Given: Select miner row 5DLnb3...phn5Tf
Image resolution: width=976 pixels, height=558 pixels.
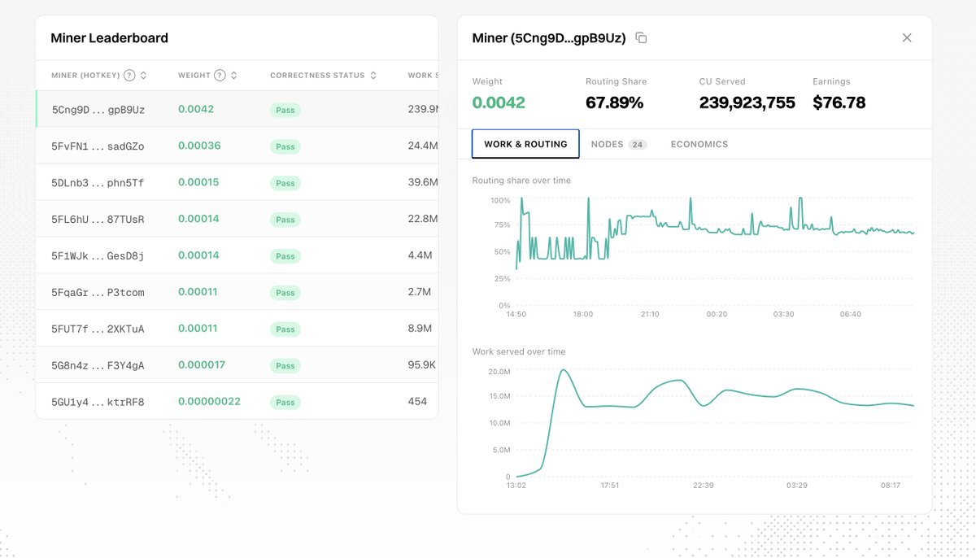Looking at the screenshot, I should click(237, 182).
